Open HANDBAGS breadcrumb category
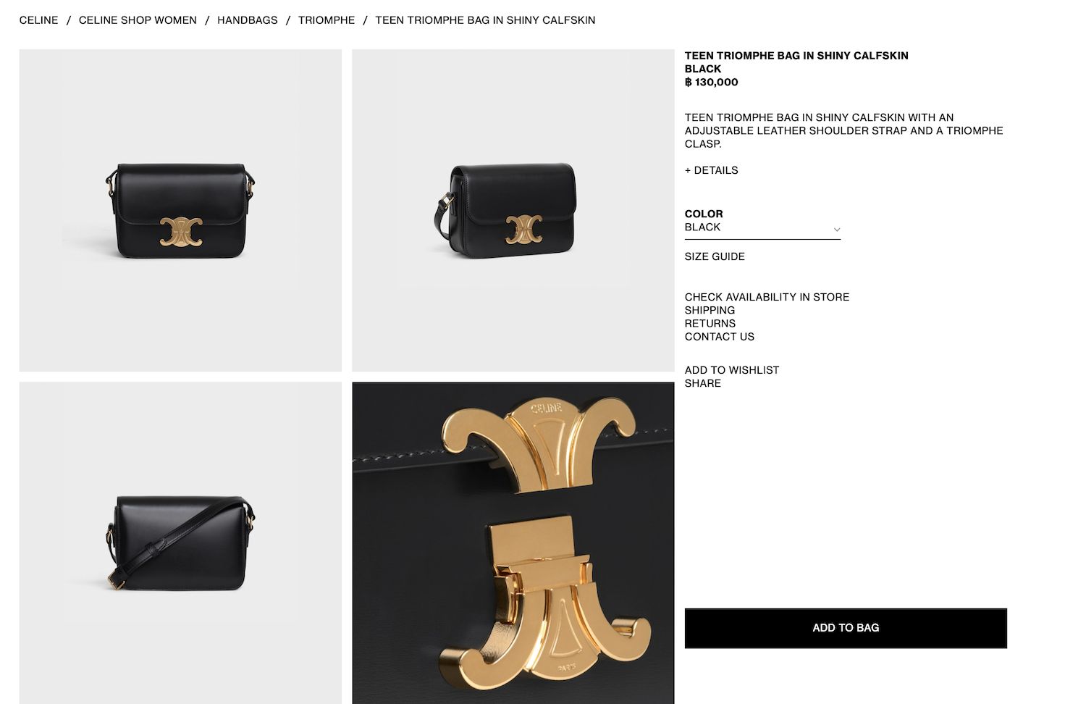Image resolution: width=1086 pixels, height=704 pixels. [x=248, y=20]
